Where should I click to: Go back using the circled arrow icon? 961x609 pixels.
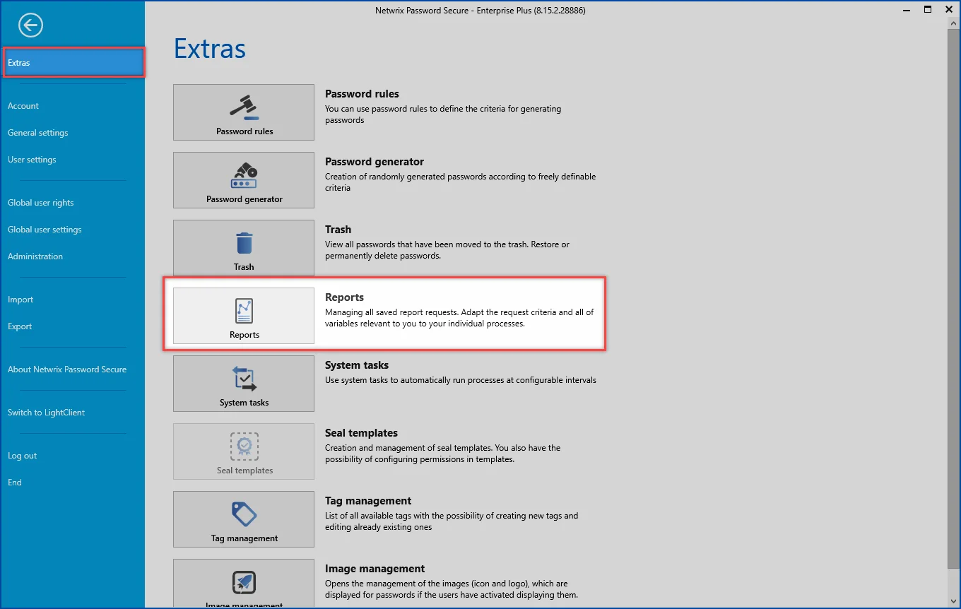pyautogui.click(x=31, y=25)
